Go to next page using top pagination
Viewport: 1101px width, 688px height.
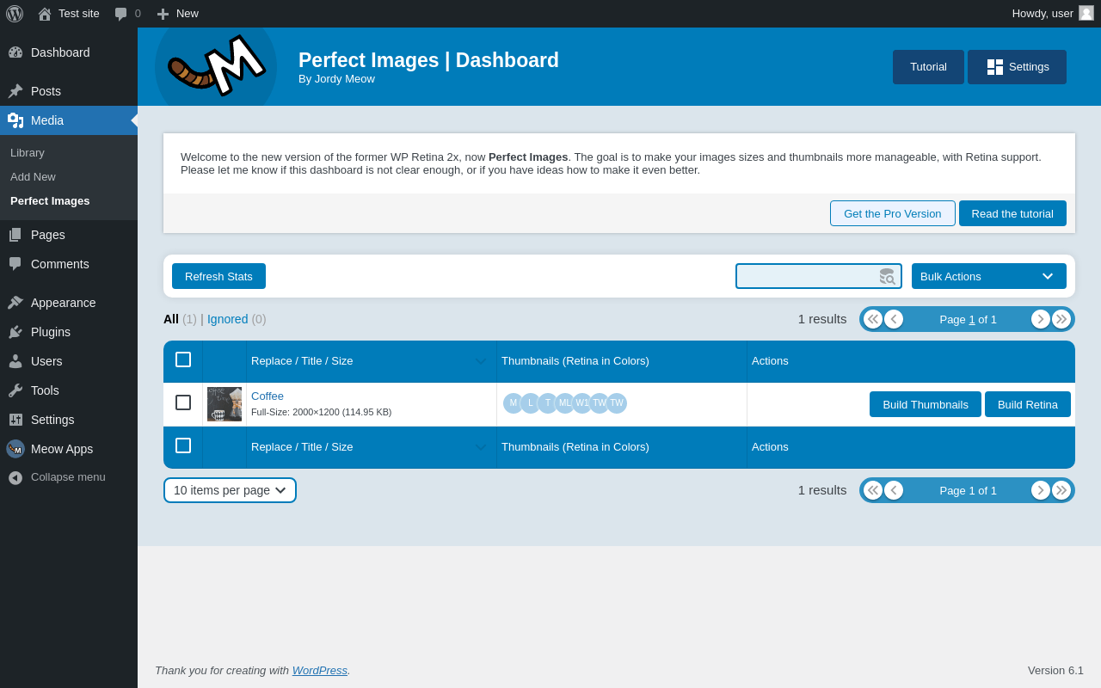click(x=1041, y=319)
